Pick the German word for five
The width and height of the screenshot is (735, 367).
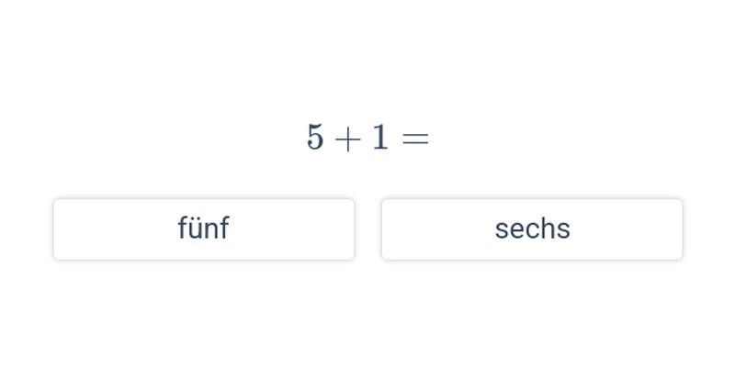[203, 229]
